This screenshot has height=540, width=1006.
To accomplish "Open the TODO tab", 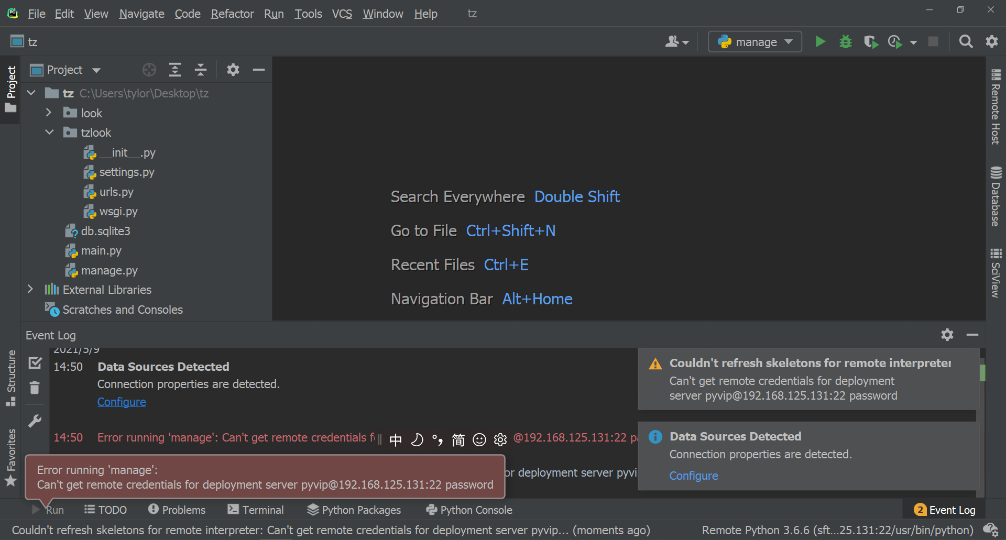I will click(x=105, y=510).
